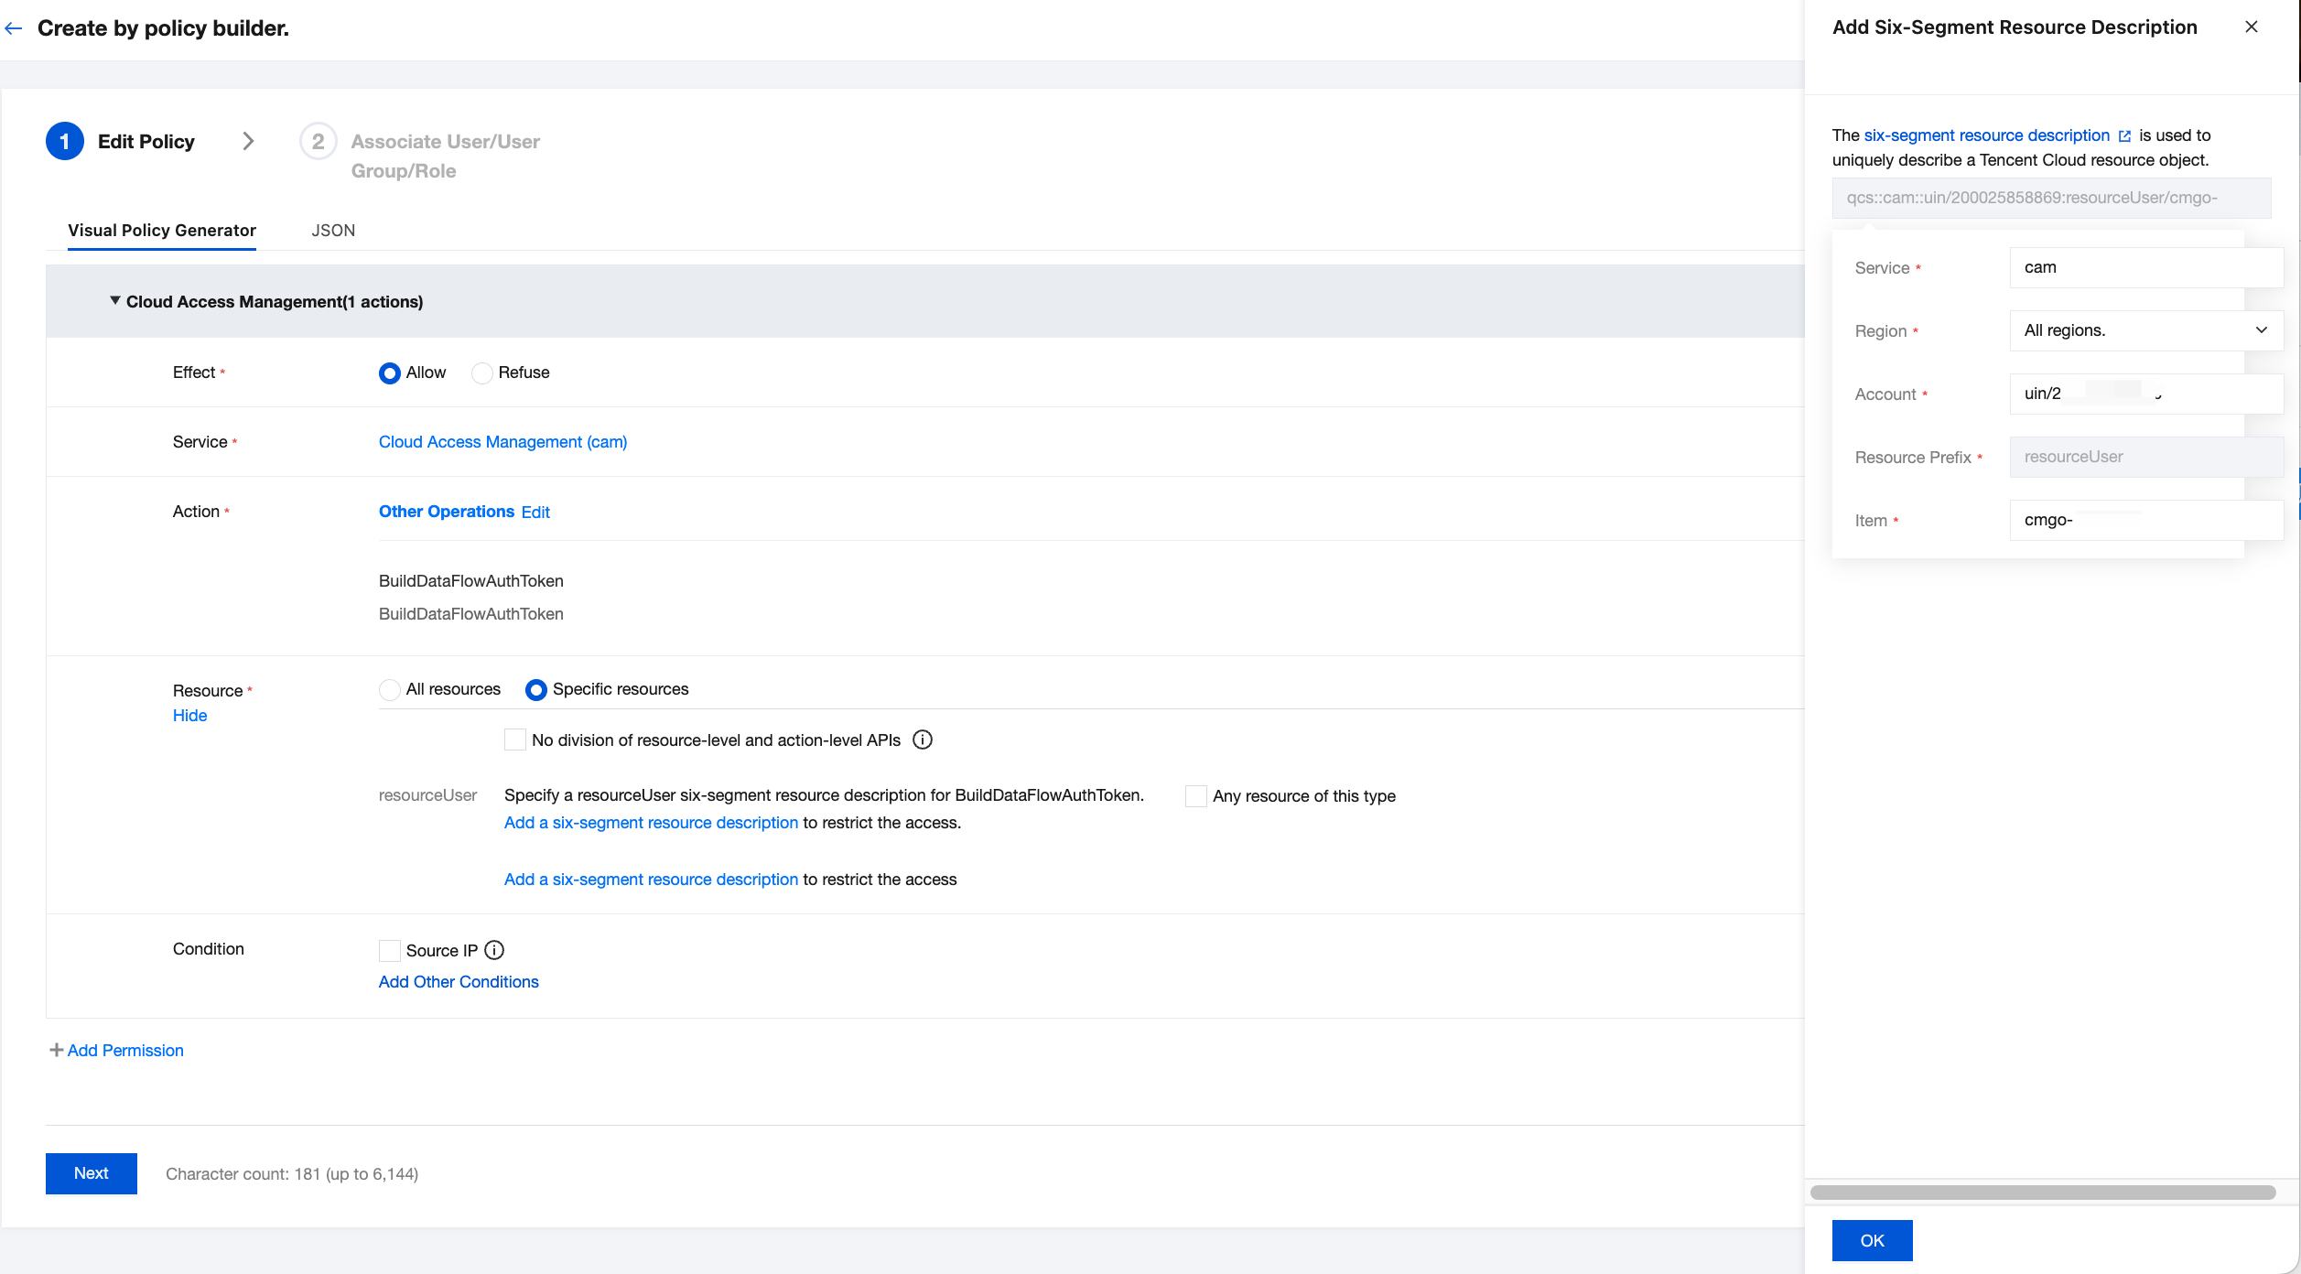Collapse Cloud Access Management actions section
Viewport: 2301px width, 1274px height.
115,301
